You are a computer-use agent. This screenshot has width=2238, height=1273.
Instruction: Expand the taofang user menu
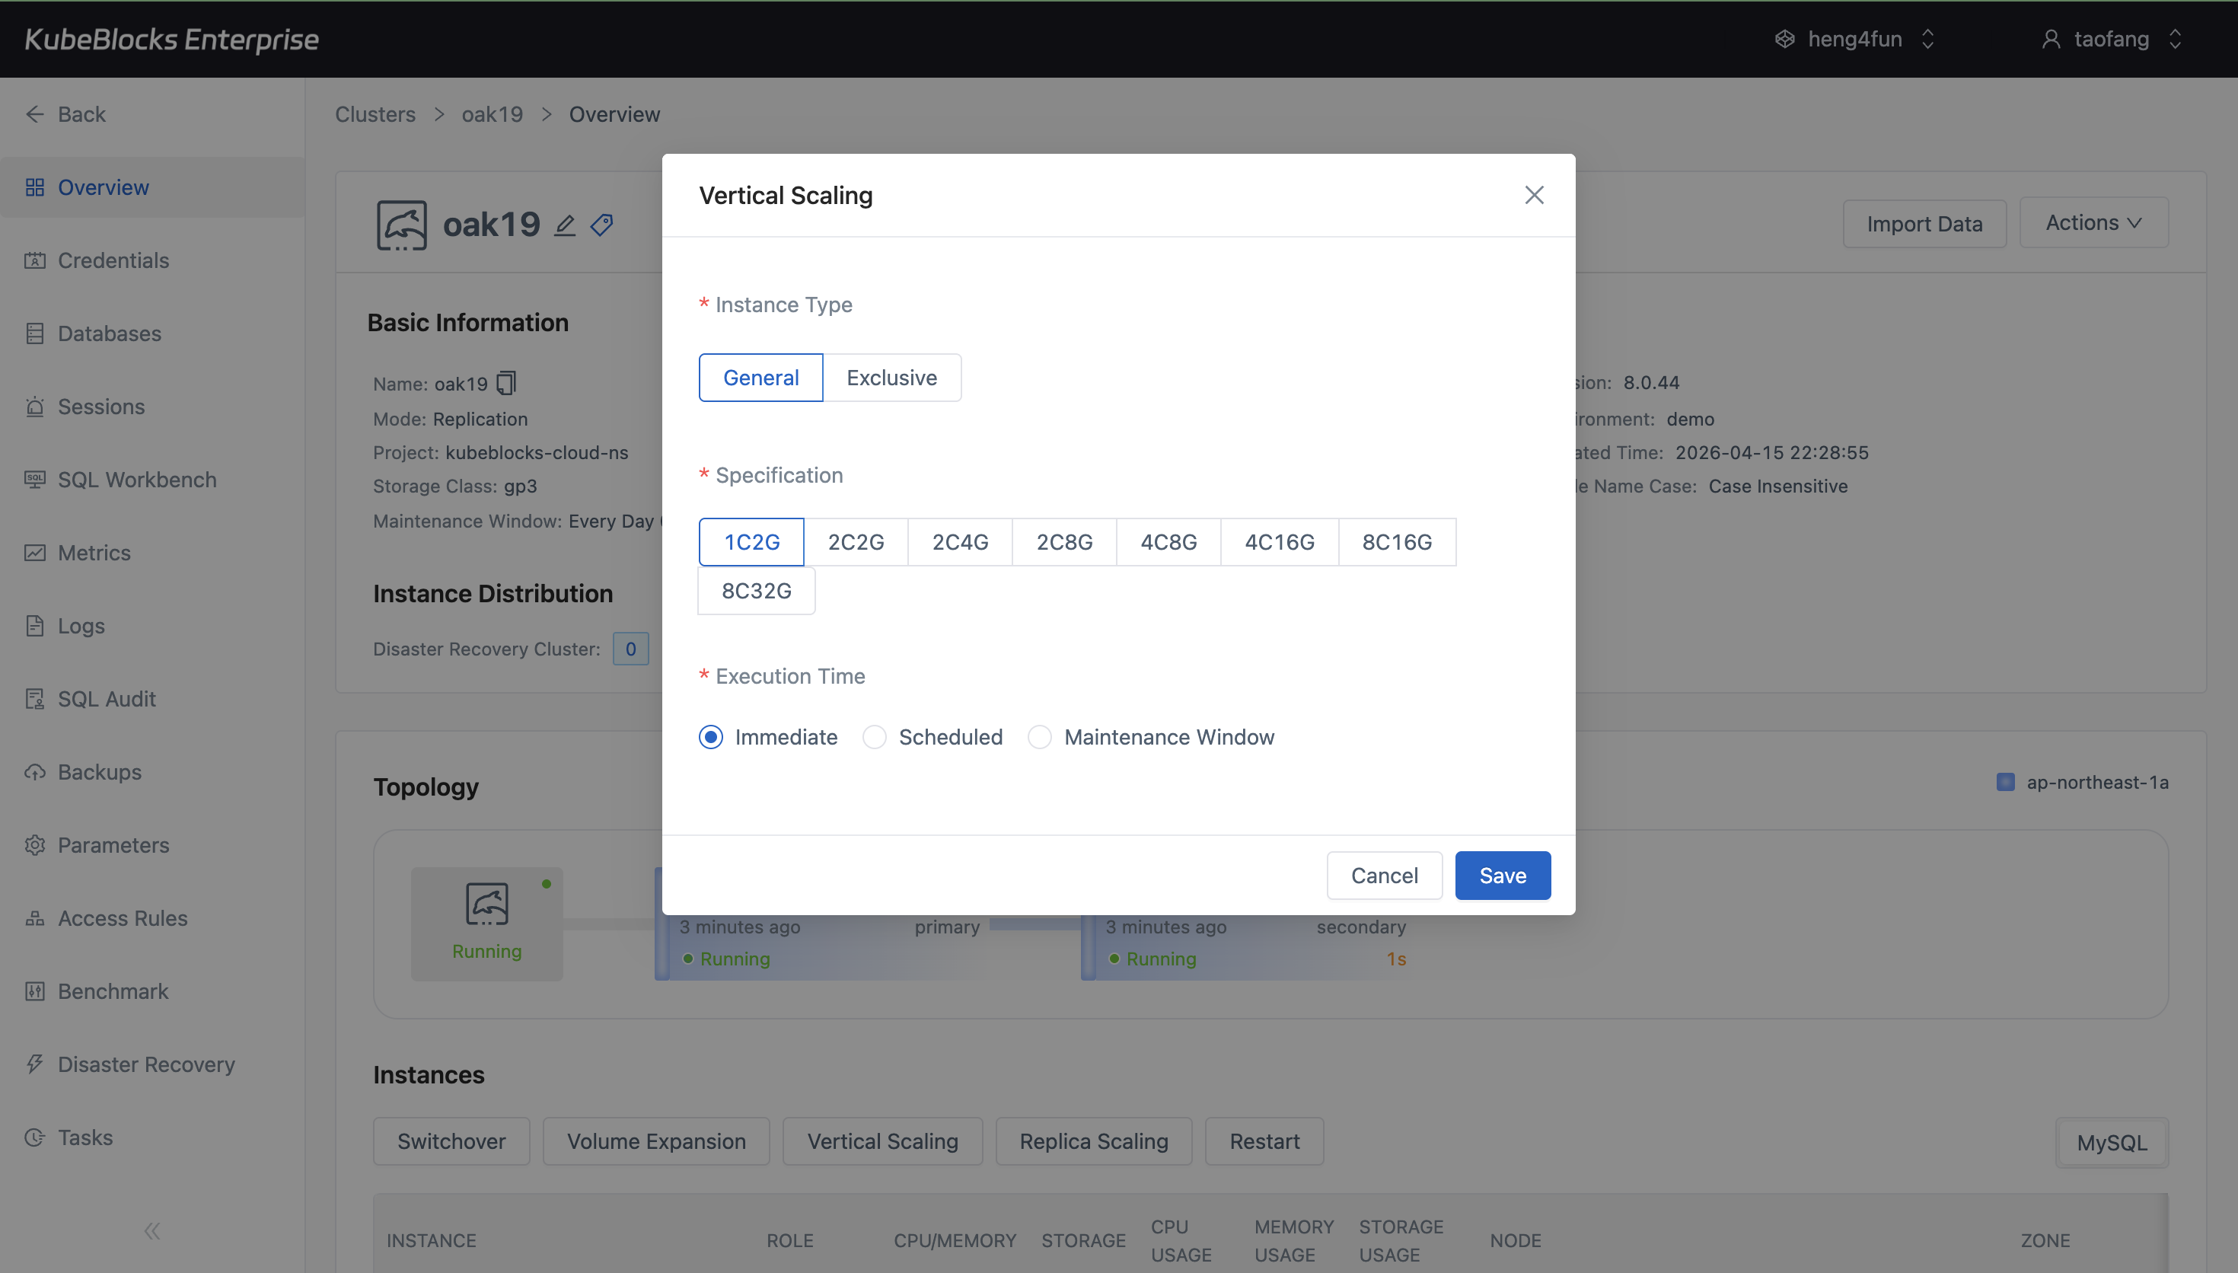(2175, 40)
